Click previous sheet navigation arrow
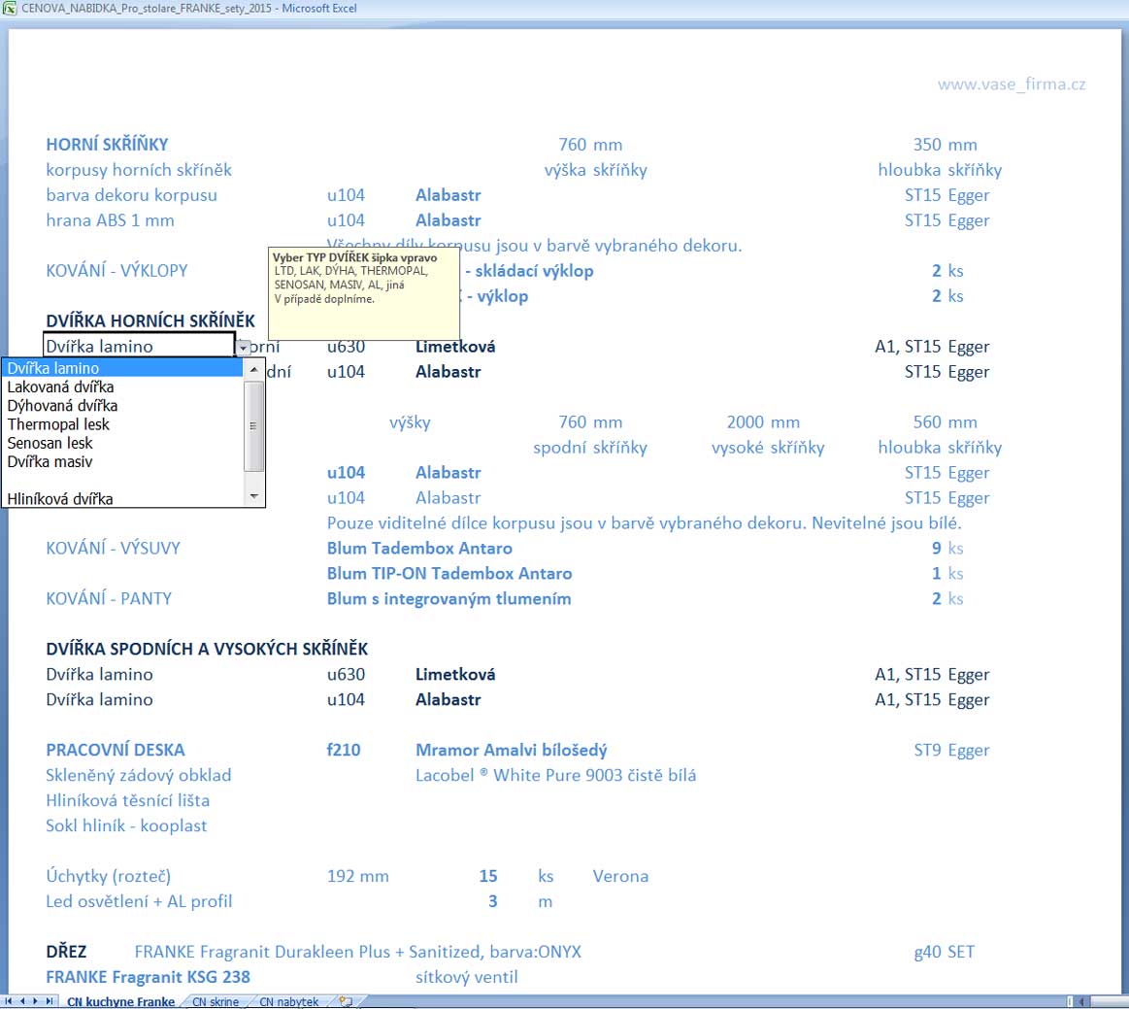 [x=21, y=1001]
